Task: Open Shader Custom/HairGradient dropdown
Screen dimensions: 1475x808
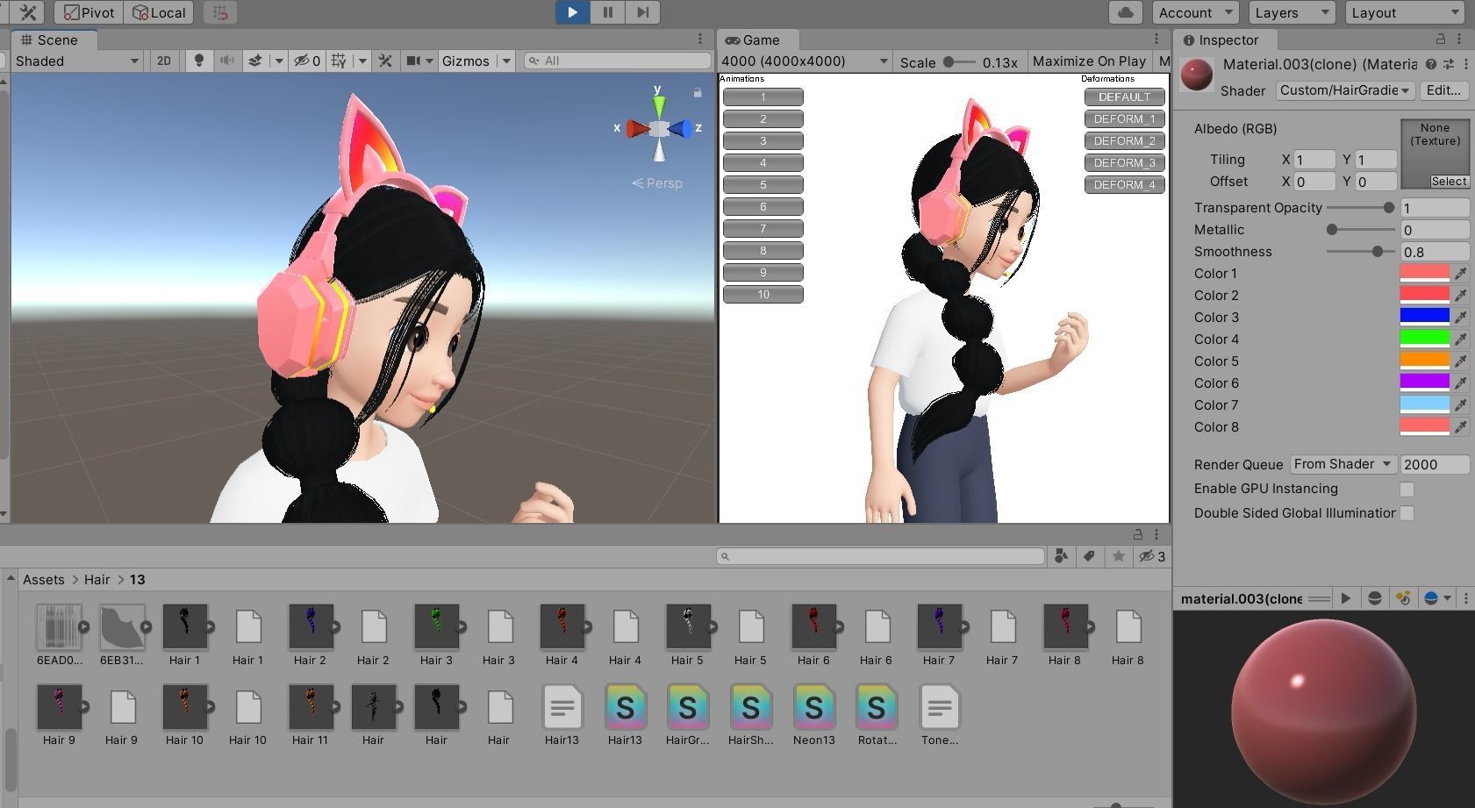Action: [x=1344, y=90]
